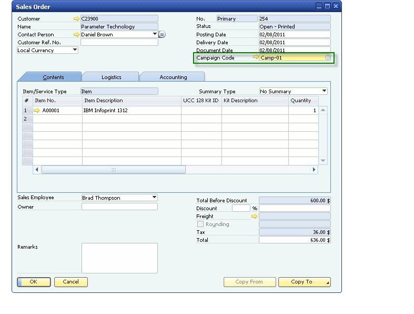Click the Copy From button
Screen dimensions: 414x314
[249, 282]
